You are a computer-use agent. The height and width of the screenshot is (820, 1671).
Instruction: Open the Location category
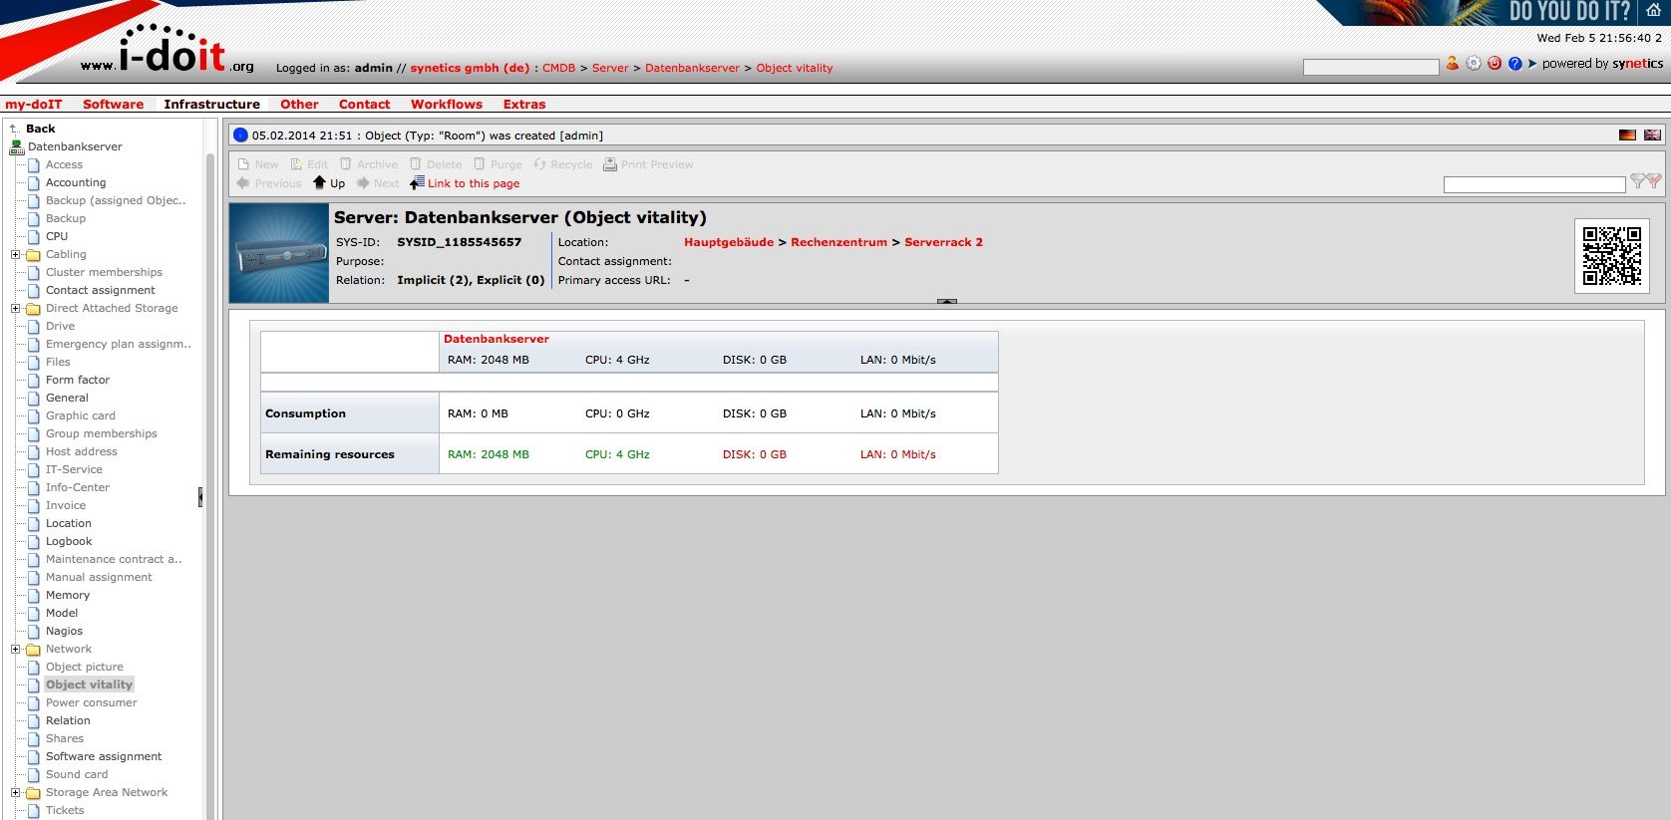(x=69, y=523)
